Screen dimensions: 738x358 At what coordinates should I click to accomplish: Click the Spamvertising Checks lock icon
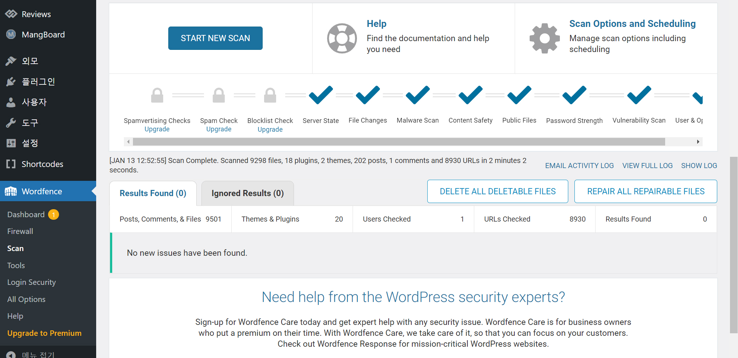click(x=157, y=95)
